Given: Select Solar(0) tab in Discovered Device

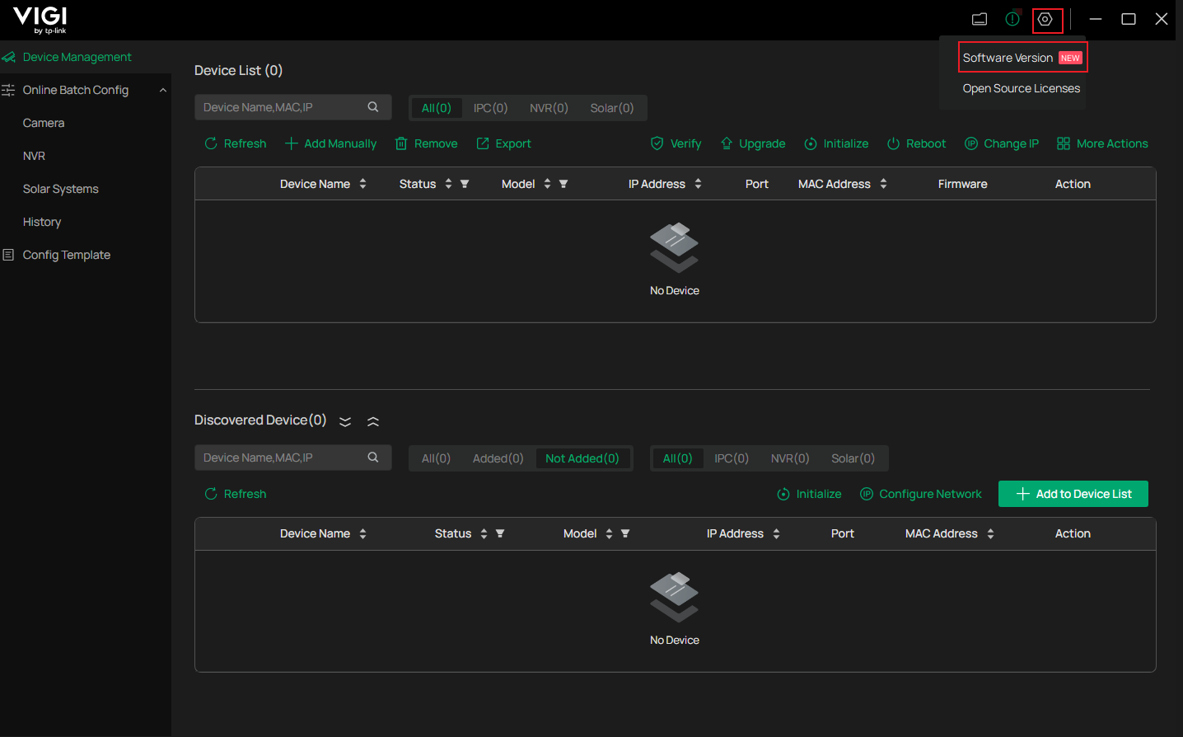Looking at the screenshot, I should tap(853, 458).
